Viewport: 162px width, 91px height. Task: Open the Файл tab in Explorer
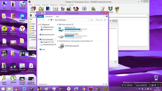(x=40, y=16)
